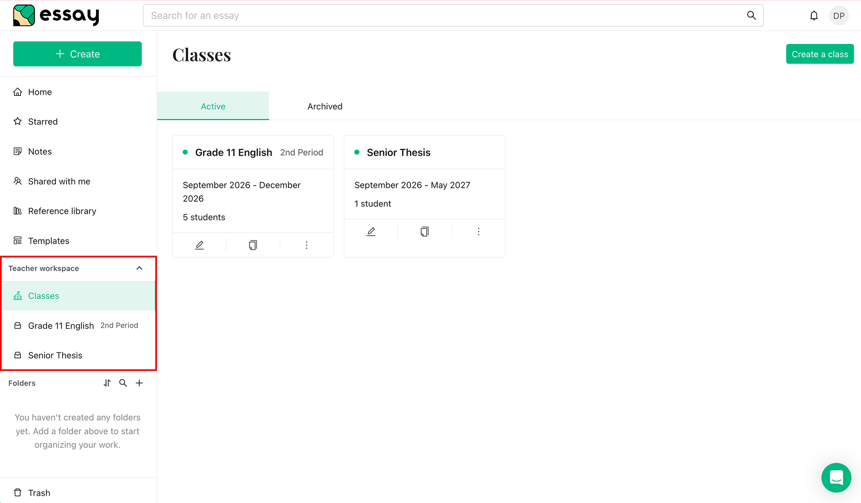Sort folders using the sort arrows icon
Screen dimensions: 861x503
click(107, 383)
